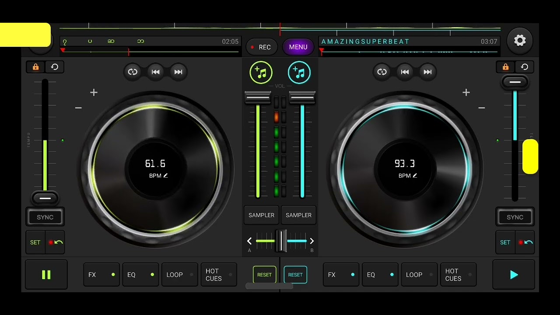Reset the left deck tempo

point(55,67)
